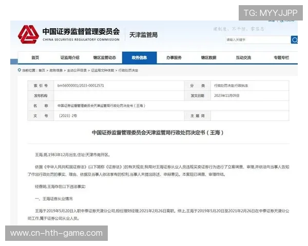This screenshot has width=308, height=246.
Task: Open the 专题专栏 navigation tab
Action: 281,58
